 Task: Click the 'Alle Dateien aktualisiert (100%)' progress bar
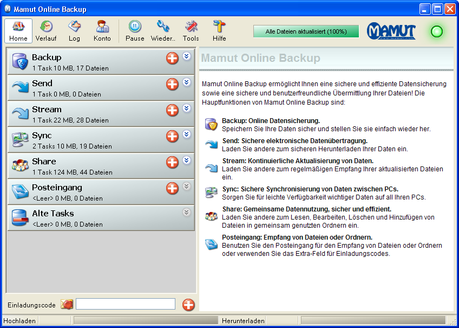pyautogui.click(x=306, y=31)
